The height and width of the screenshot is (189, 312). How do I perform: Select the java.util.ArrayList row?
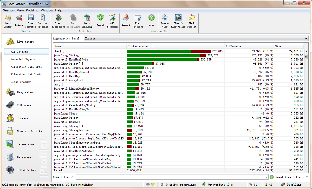179,80
